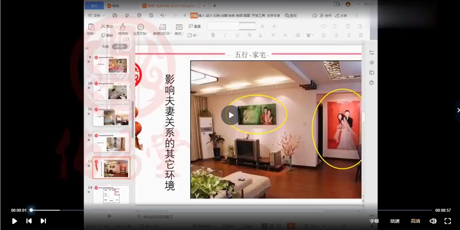Select slide 12 thumbnail in the panel
Image resolution: width=460 pixels, height=230 pixels.
coord(111,142)
